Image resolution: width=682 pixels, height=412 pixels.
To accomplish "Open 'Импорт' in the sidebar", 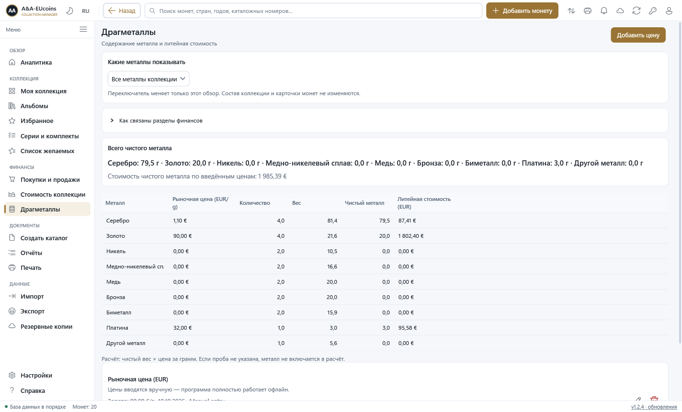I will (47, 296).
